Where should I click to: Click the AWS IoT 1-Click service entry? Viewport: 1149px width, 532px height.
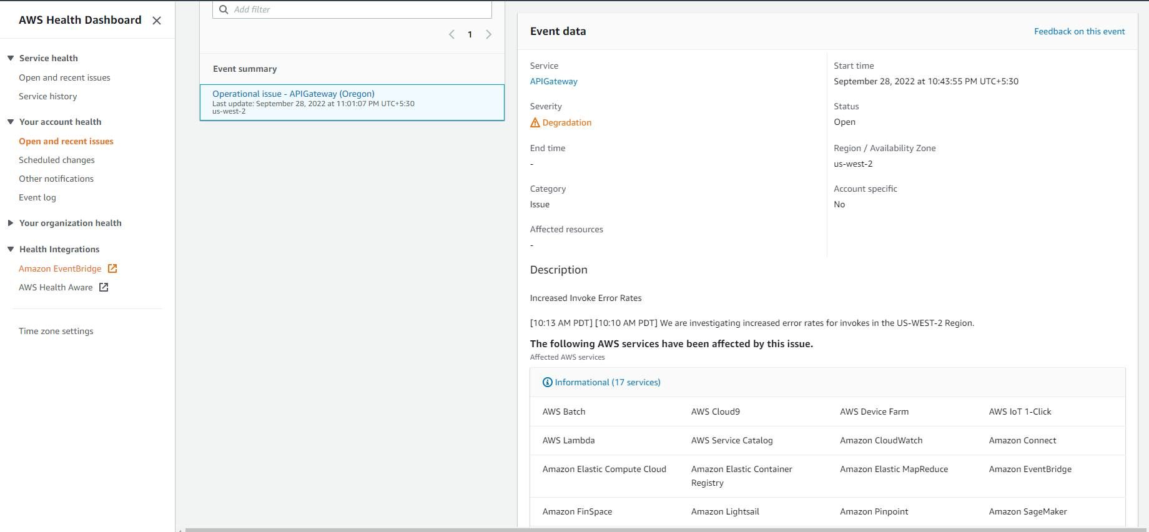point(1020,411)
